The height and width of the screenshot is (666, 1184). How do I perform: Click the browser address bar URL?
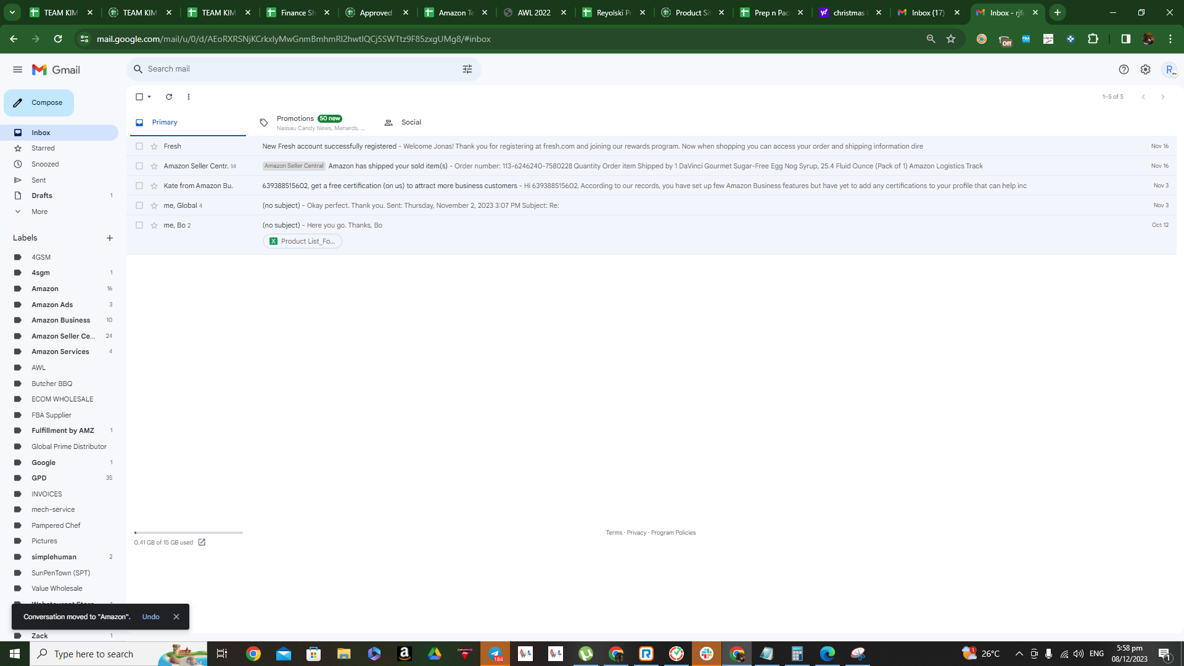(294, 39)
